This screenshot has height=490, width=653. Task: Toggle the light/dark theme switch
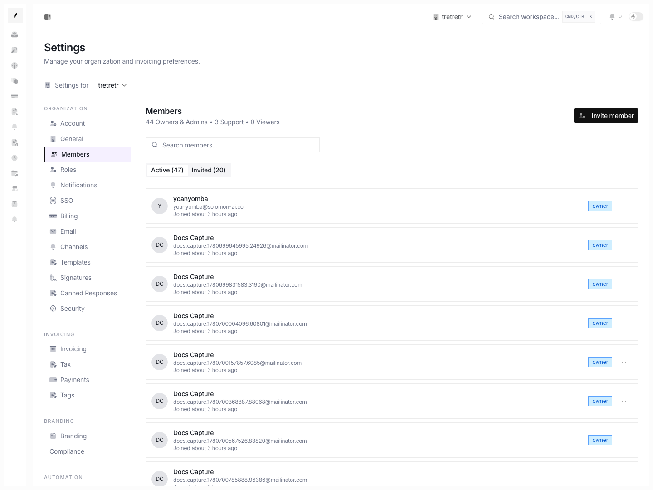click(636, 17)
